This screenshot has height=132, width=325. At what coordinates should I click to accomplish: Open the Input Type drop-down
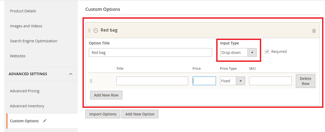point(238,53)
